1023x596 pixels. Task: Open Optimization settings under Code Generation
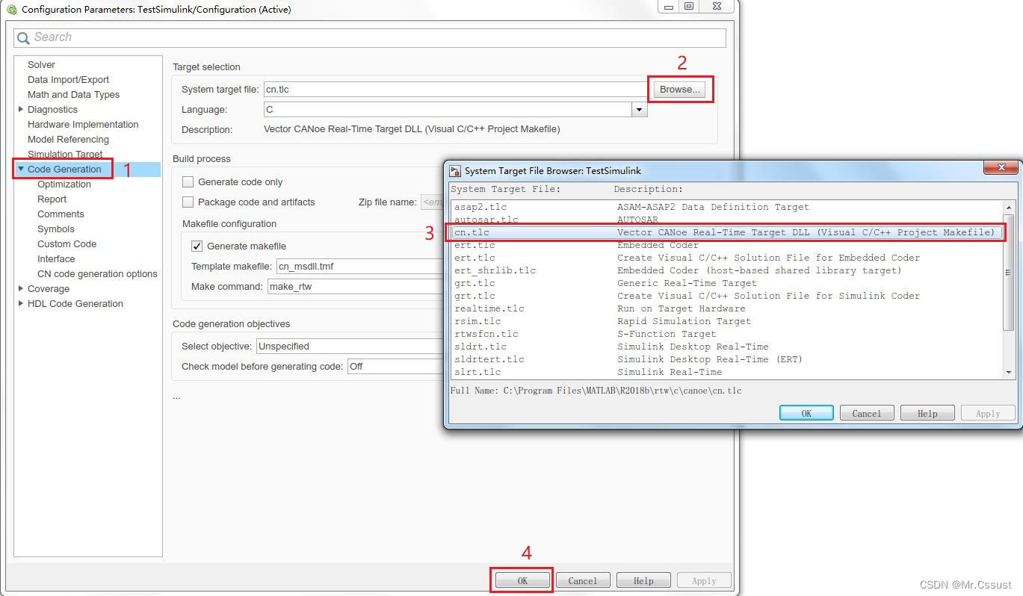click(x=64, y=184)
